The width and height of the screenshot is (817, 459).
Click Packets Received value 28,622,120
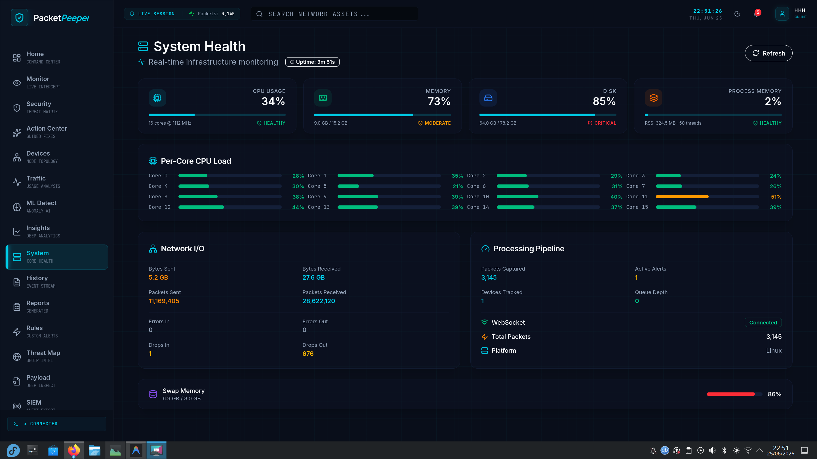click(x=319, y=301)
